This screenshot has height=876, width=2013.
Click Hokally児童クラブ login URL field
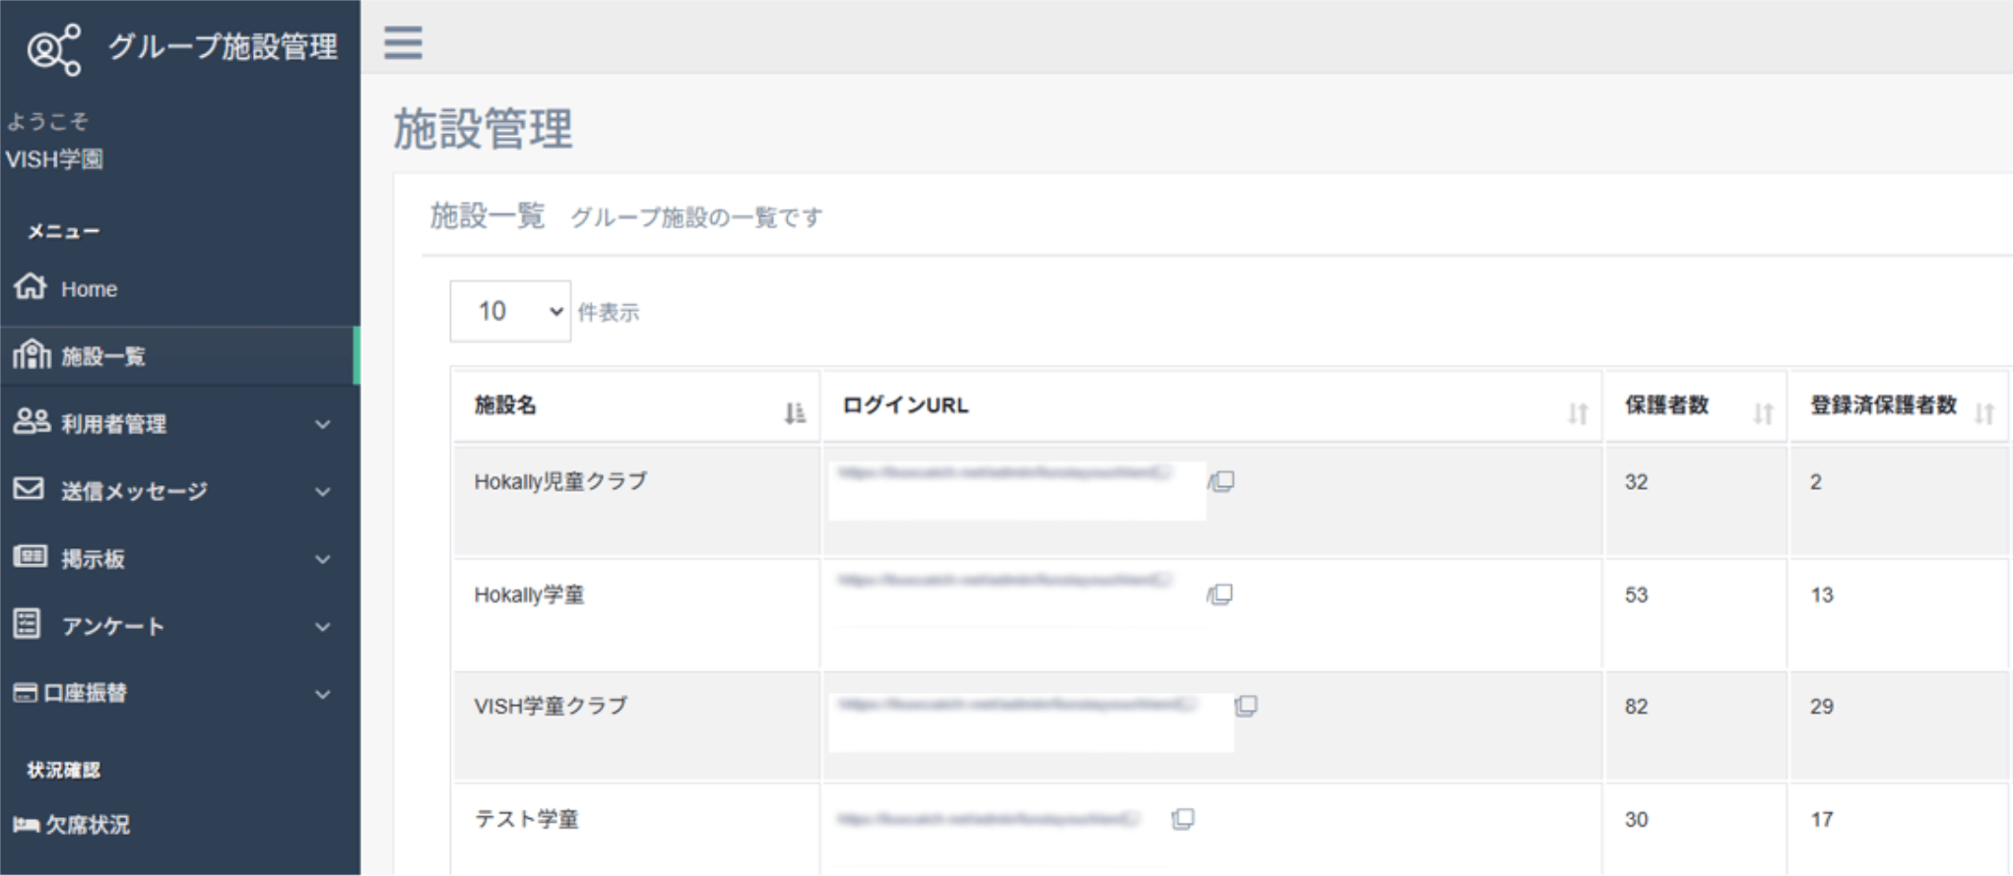coord(1017,490)
